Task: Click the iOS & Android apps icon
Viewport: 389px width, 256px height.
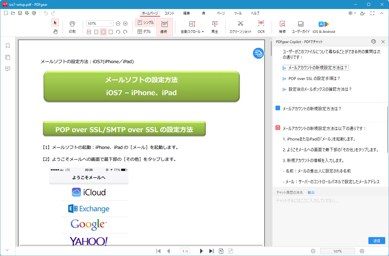Action: pyautogui.click(x=324, y=27)
